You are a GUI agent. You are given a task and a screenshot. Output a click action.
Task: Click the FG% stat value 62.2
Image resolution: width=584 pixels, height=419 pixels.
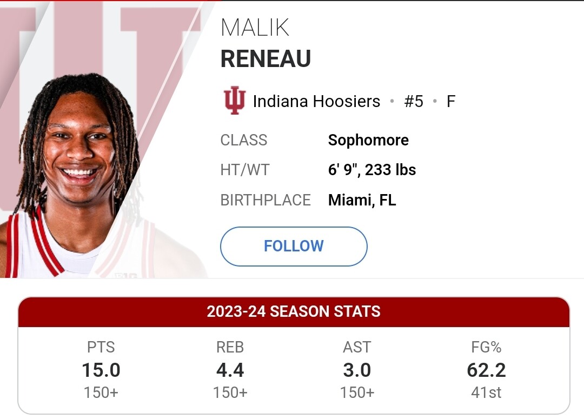(486, 370)
